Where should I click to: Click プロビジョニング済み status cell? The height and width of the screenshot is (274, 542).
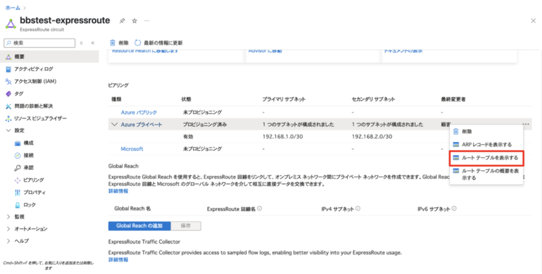[205, 124]
